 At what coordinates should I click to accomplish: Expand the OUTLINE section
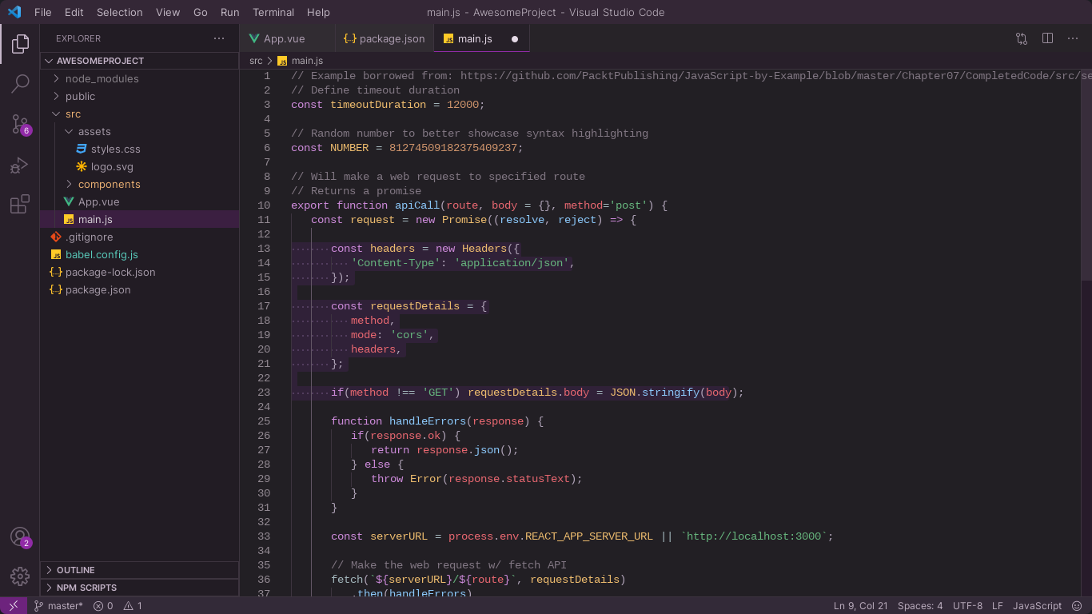tap(139, 570)
